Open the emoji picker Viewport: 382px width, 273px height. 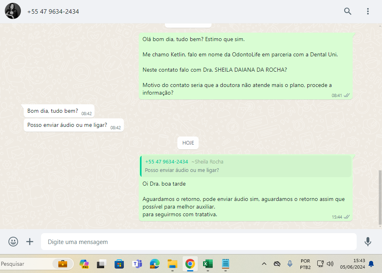click(13, 242)
